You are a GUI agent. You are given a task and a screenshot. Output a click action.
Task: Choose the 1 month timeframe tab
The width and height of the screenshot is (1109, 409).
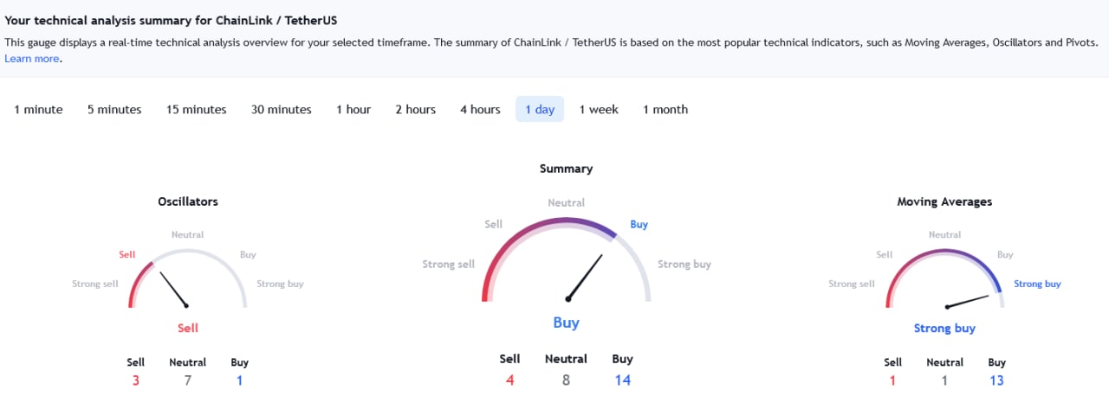pyautogui.click(x=665, y=110)
